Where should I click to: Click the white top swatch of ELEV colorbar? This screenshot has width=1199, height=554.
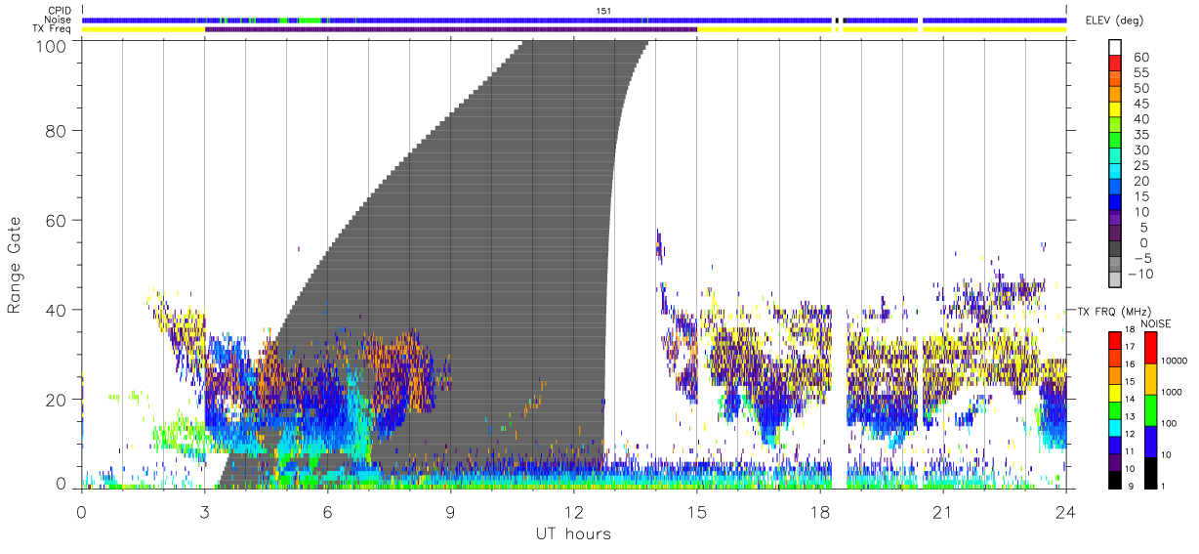1116,48
